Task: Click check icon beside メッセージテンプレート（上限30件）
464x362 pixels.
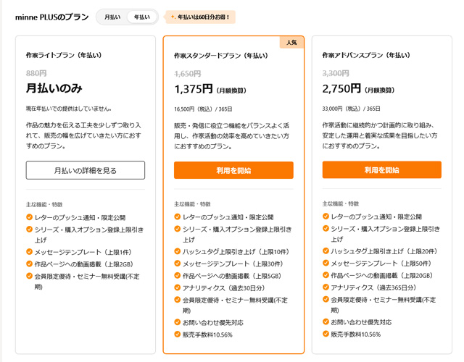Action: (177, 264)
